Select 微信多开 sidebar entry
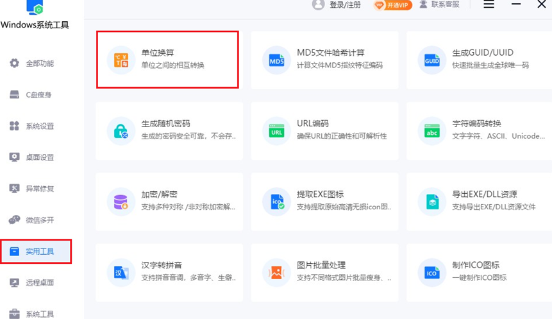Image resolution: width=552 pixels, height=319 pixels. [x=40, y=220]
